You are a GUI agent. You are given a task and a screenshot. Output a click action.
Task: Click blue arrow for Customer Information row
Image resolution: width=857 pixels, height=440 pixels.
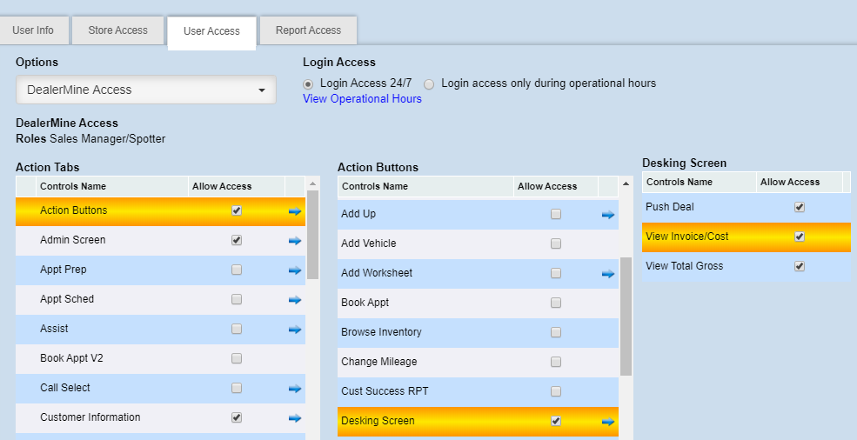pos(295,418)
